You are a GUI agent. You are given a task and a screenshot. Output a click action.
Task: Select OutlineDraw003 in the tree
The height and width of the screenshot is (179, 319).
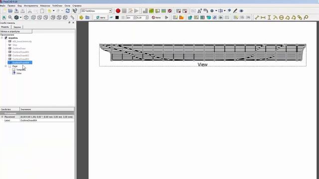pos(20,59)
